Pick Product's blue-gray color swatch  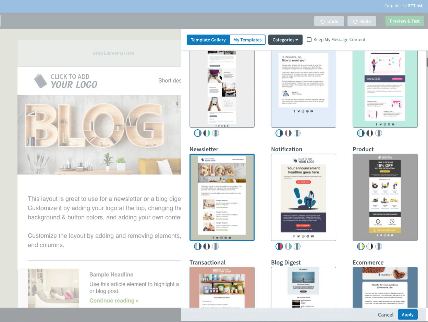pyautogui.click(x=379, y=246)
